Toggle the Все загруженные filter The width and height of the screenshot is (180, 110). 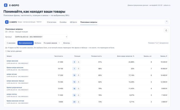[x=25, y=43]
